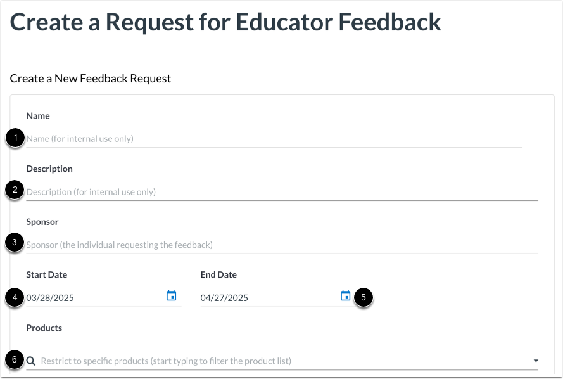Expand the Start Date picker dropdown
This screenshot has width=563, height=379.
tap(171, 296)
